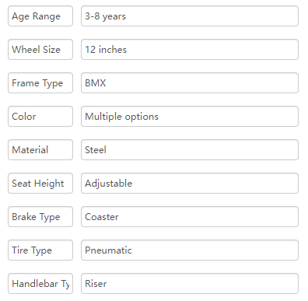Place cursor after Steel text
This screenshot has width=308, height=301.
(x=107, y=150)
